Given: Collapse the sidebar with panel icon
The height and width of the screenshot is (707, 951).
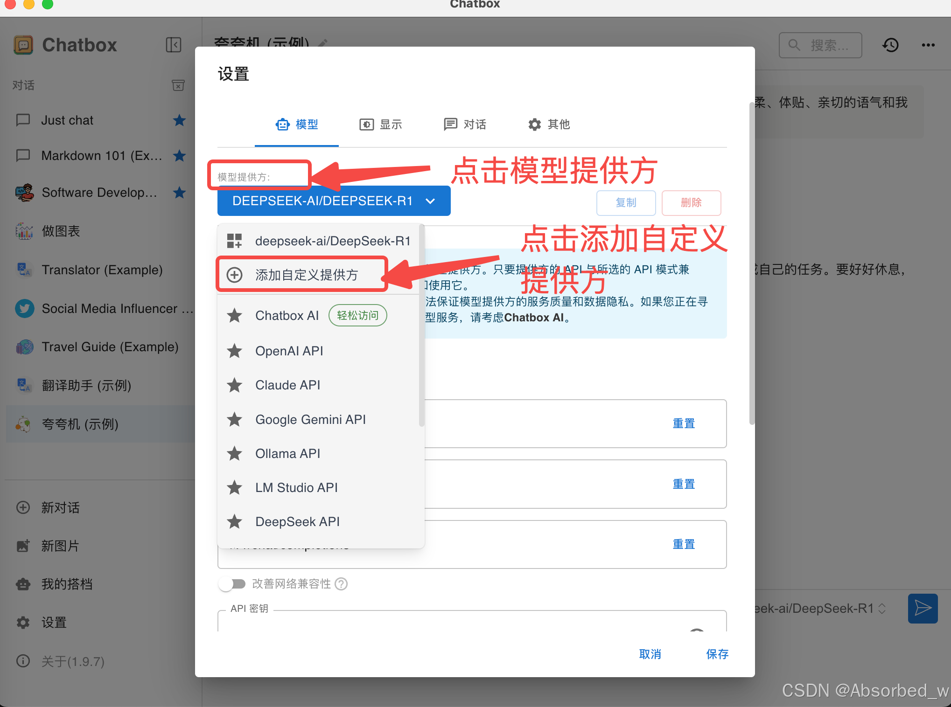Looking at the screenshot, I should (x=173, y=45).
